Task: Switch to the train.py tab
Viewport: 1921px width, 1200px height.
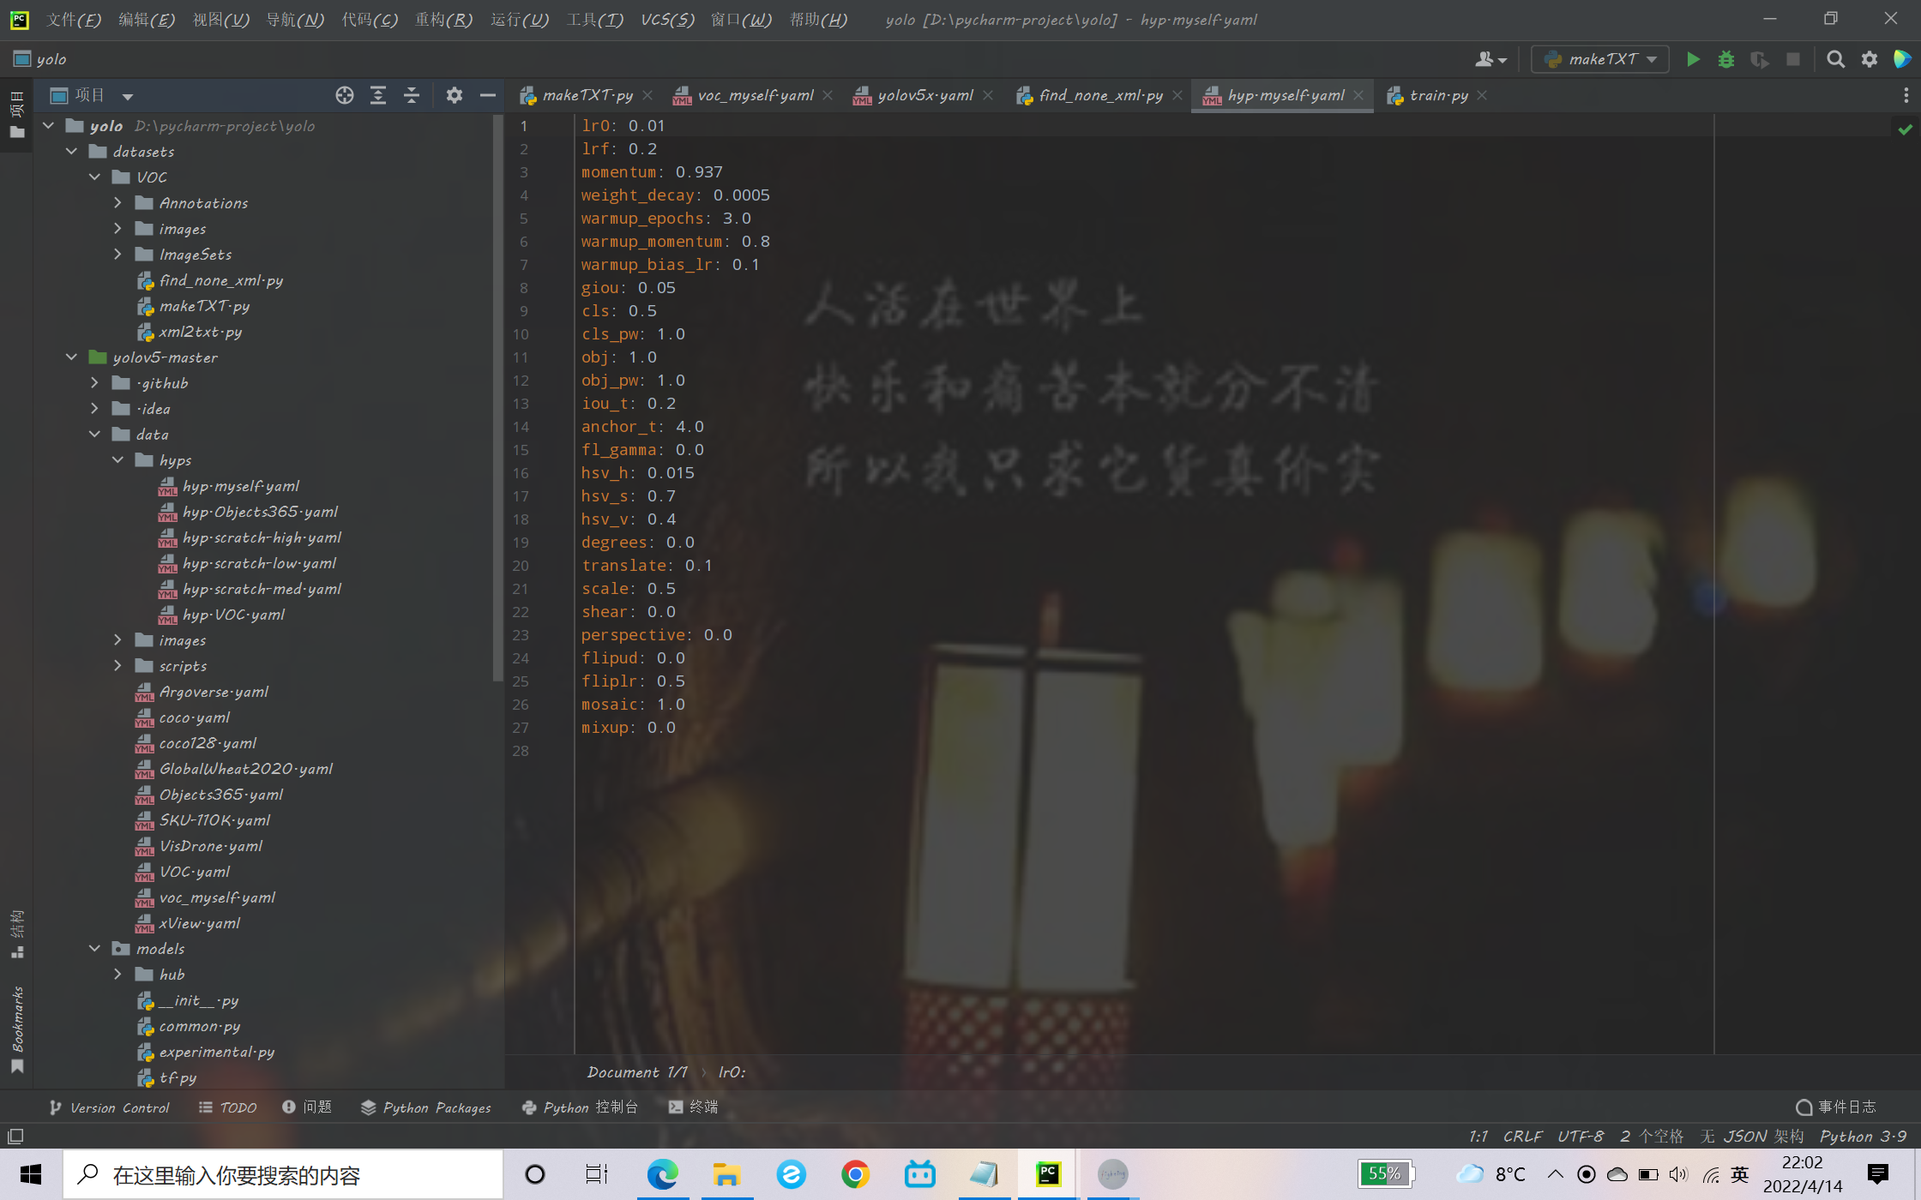Action: (x=1439, y=95)
